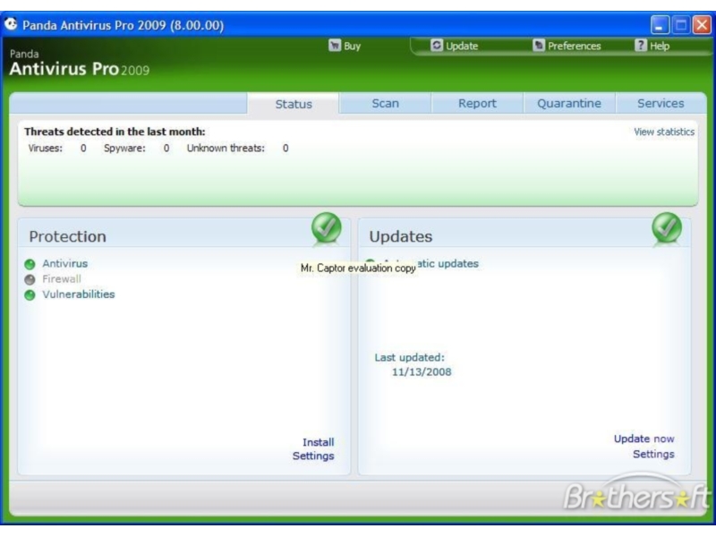
Task: Click the window title 'Panda Antivirus Pro 2009 (8.00.00)'
Action: click(124, 25)
